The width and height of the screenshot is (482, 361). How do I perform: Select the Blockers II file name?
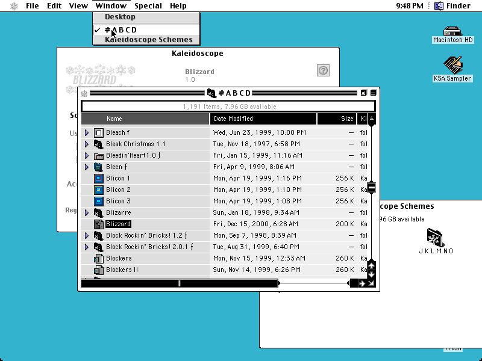tap(122, 270)
